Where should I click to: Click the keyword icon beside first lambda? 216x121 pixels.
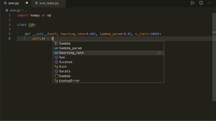click(x=56, y=43)
